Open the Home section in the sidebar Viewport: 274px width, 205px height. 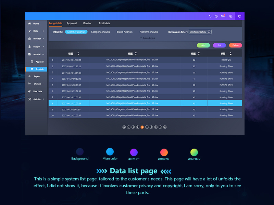[x=36, y=23]
